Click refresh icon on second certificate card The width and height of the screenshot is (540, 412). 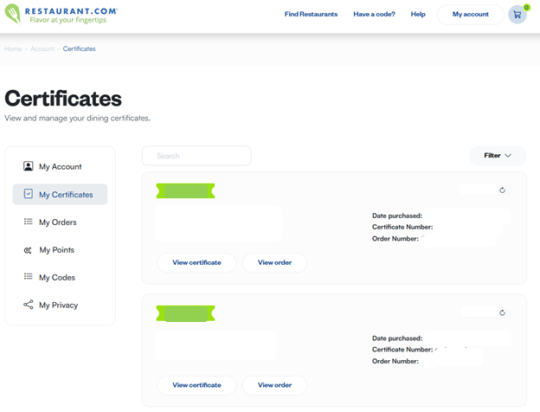tap(502, 312)
